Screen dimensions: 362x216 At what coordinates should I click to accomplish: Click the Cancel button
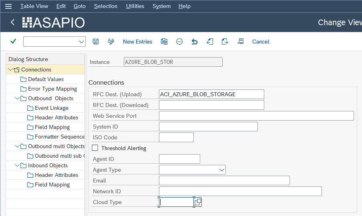pyautogui.click(x=261, y=42)
